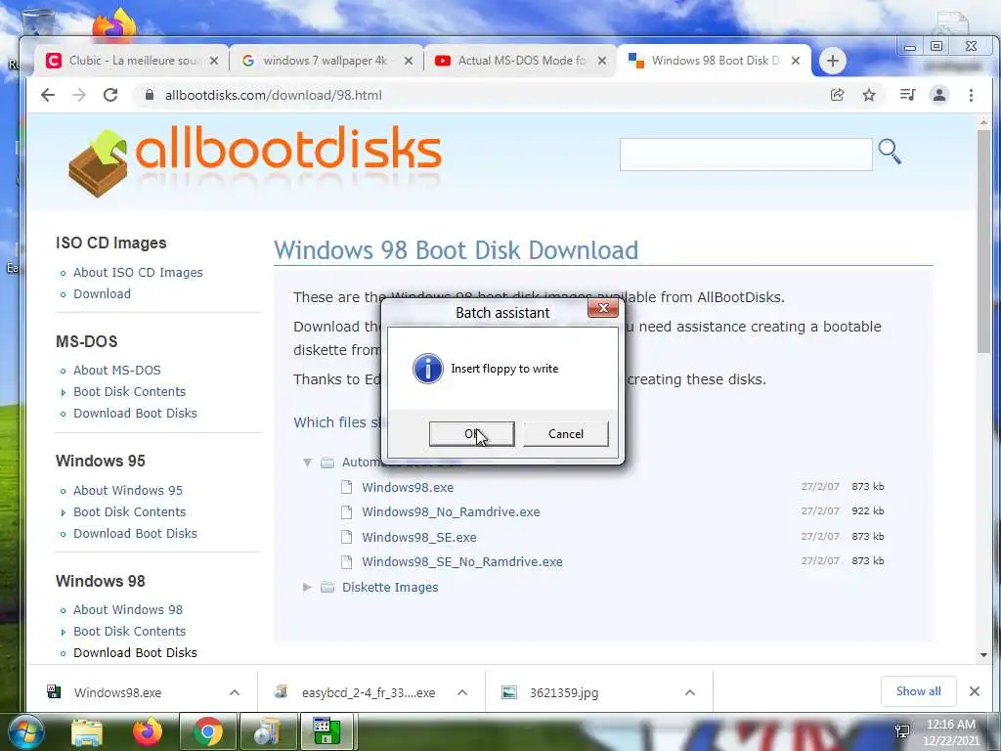This screenshot has height=751, width=1001.
Task: Open Firefox from the taskbar
Action: click(x=148, y=731)
